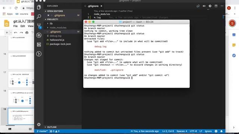Select the .gitignore editor tab
The image size is (239, 134).
93,6
